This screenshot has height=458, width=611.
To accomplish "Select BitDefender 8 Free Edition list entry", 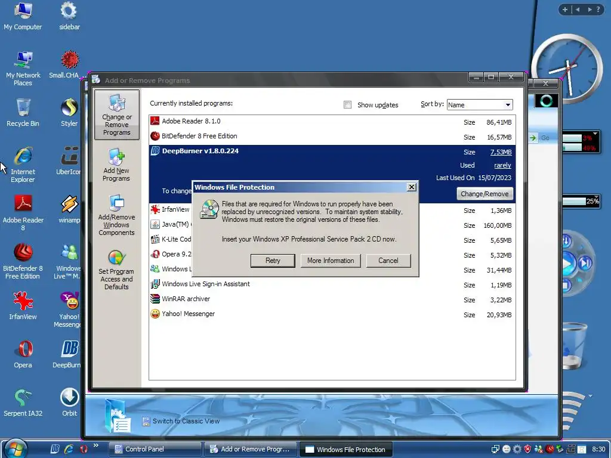I will point(332,137).
